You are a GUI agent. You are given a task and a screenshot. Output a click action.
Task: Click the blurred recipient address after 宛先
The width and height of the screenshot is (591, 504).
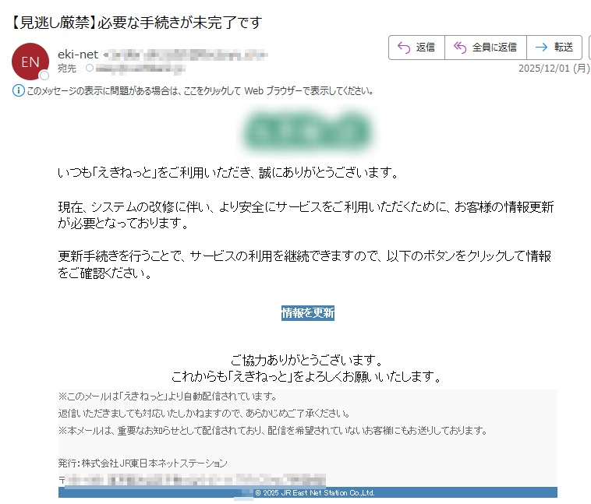(x=140, y=69)
